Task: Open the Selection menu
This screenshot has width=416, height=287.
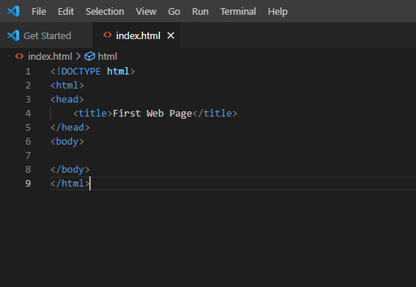Action: coord(105,11)
